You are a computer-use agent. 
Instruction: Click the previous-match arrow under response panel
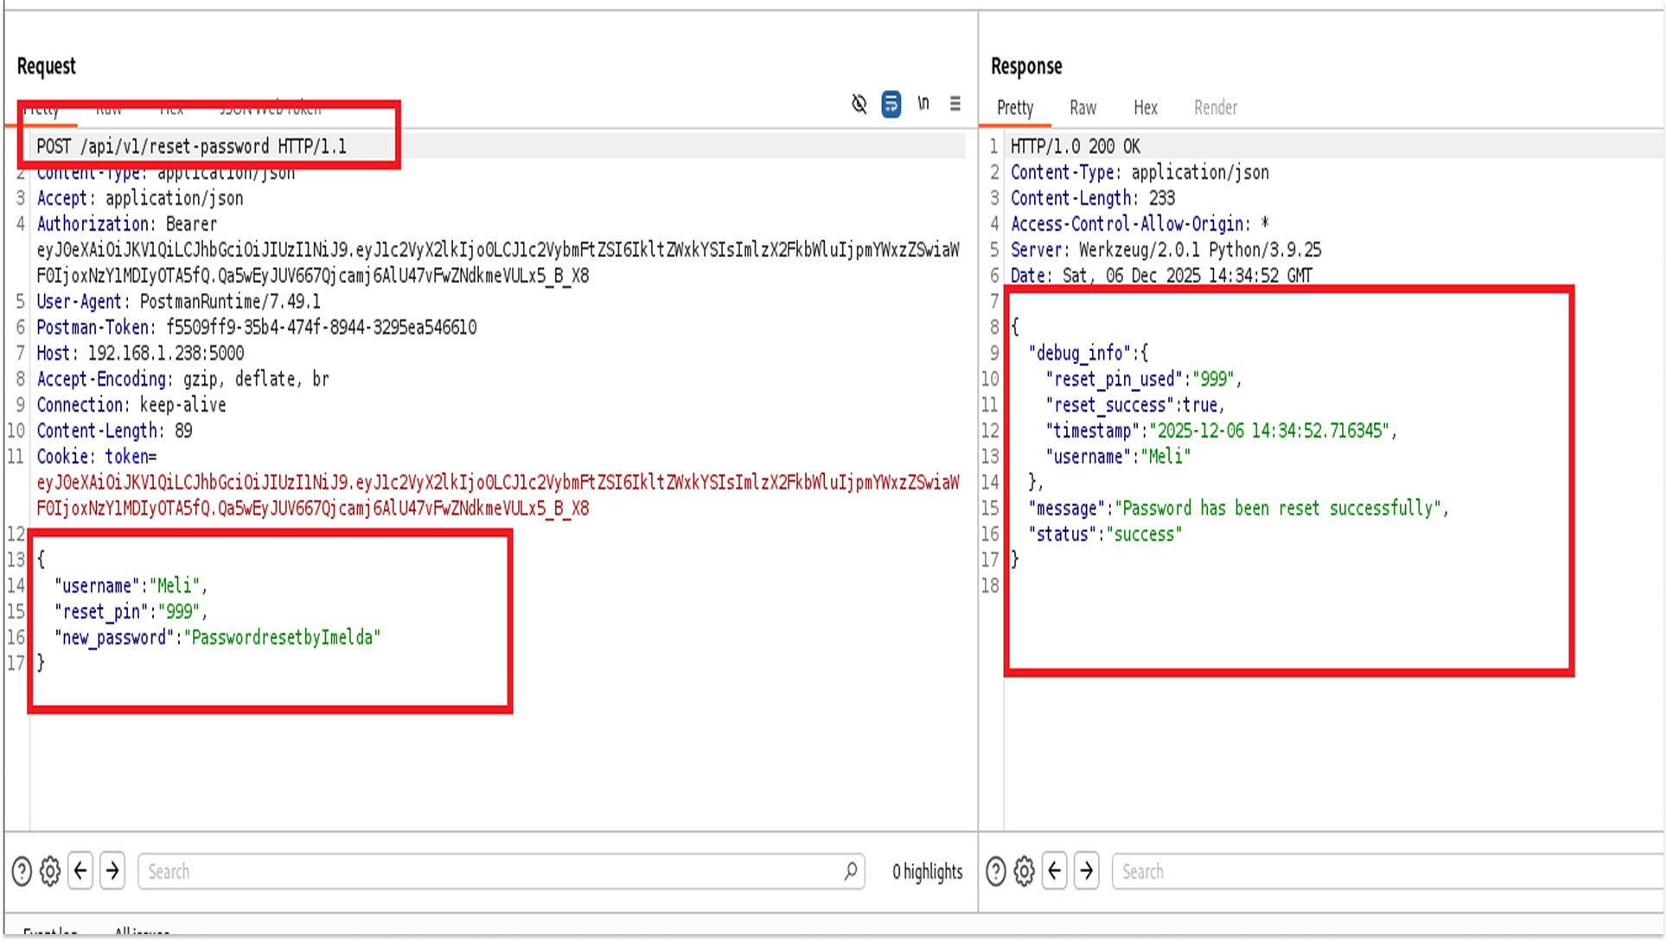[1054, 871]
